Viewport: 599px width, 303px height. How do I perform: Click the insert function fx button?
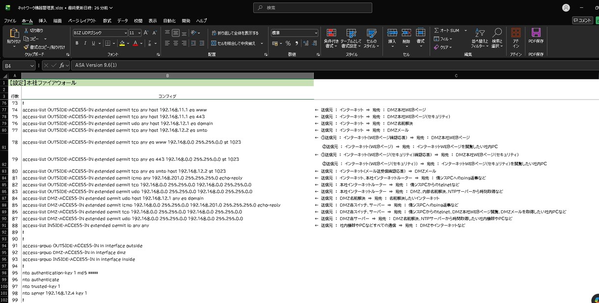(x=62, y=65)
